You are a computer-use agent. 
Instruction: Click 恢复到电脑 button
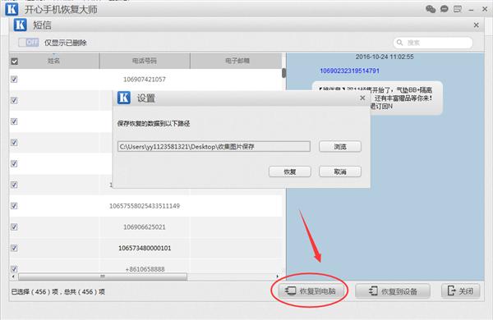(311, 291)
